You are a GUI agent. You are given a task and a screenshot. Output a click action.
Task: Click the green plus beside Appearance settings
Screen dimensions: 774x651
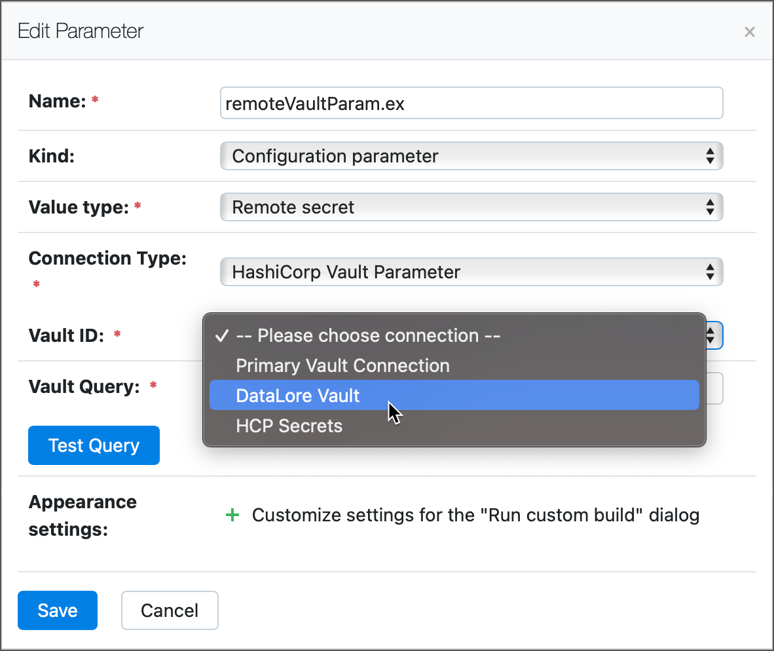pyautogui.click(x=233, y=515)
